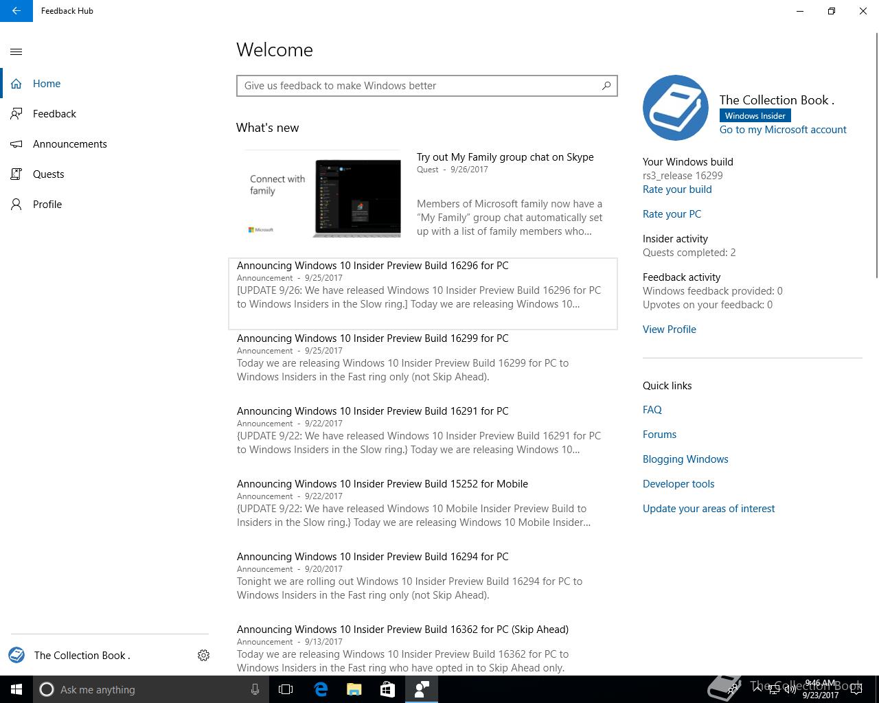Click the back arrow in the title bar
The image size is (879, 703).
pyautogui.click(x=16, y=11)
